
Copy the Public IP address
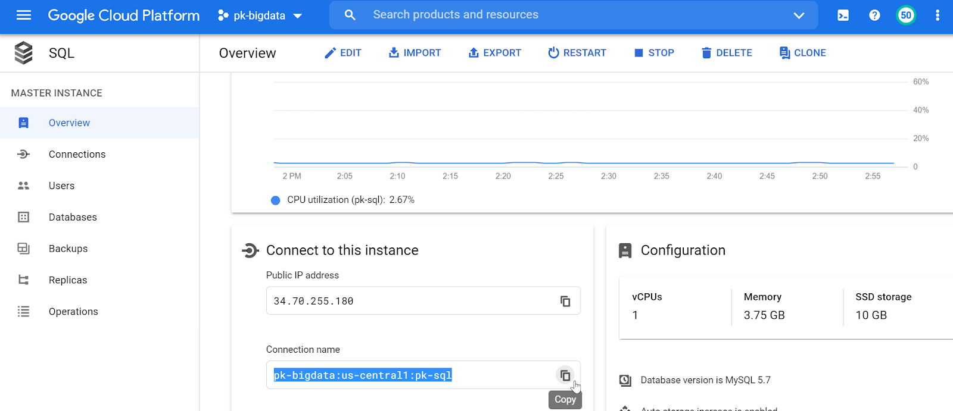pos(565,301)
